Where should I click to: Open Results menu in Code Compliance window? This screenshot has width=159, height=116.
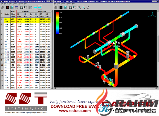coord(6,4)
